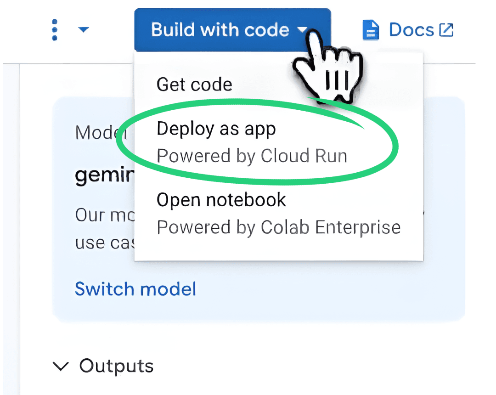Click the Build with code button

click(x=232, y=30)
